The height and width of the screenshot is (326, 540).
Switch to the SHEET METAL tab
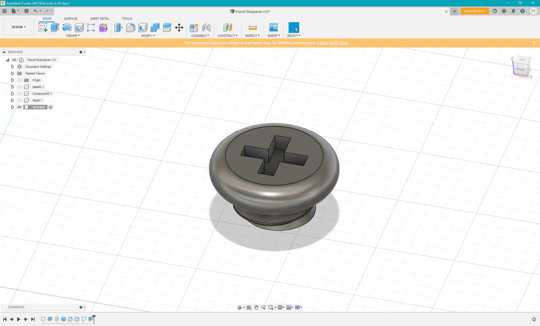[100, 19]
